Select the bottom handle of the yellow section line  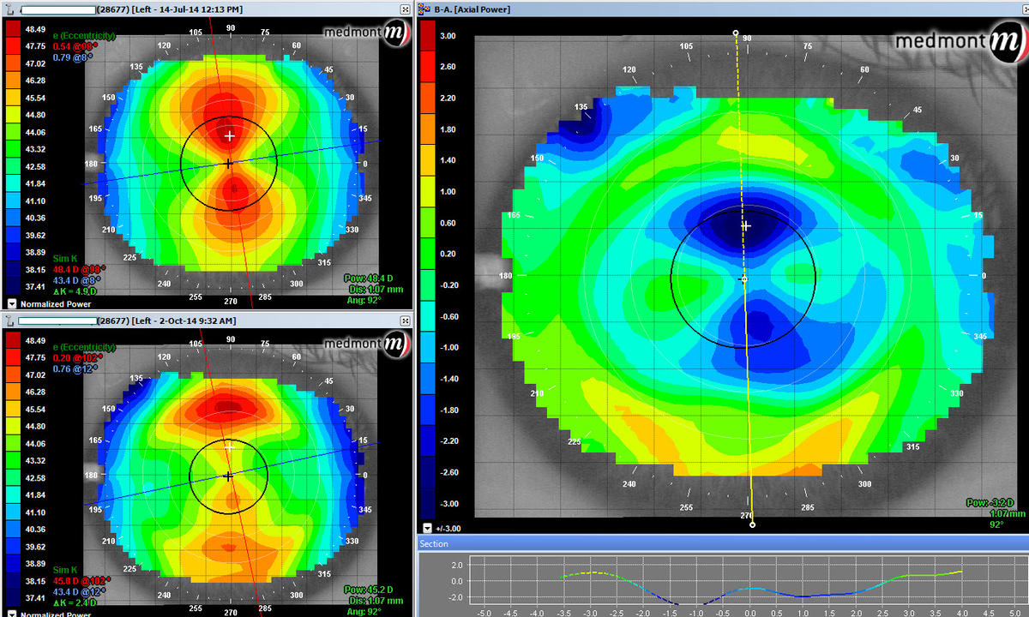point(753,524)
